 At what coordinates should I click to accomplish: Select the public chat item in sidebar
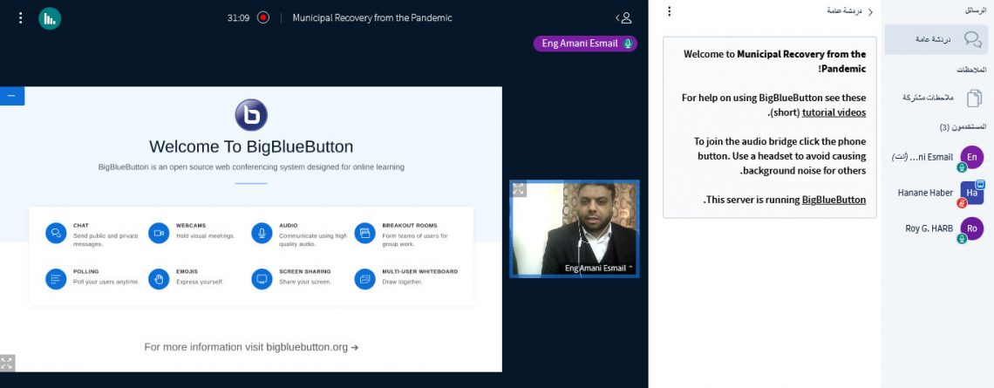[x=936, y=39]
